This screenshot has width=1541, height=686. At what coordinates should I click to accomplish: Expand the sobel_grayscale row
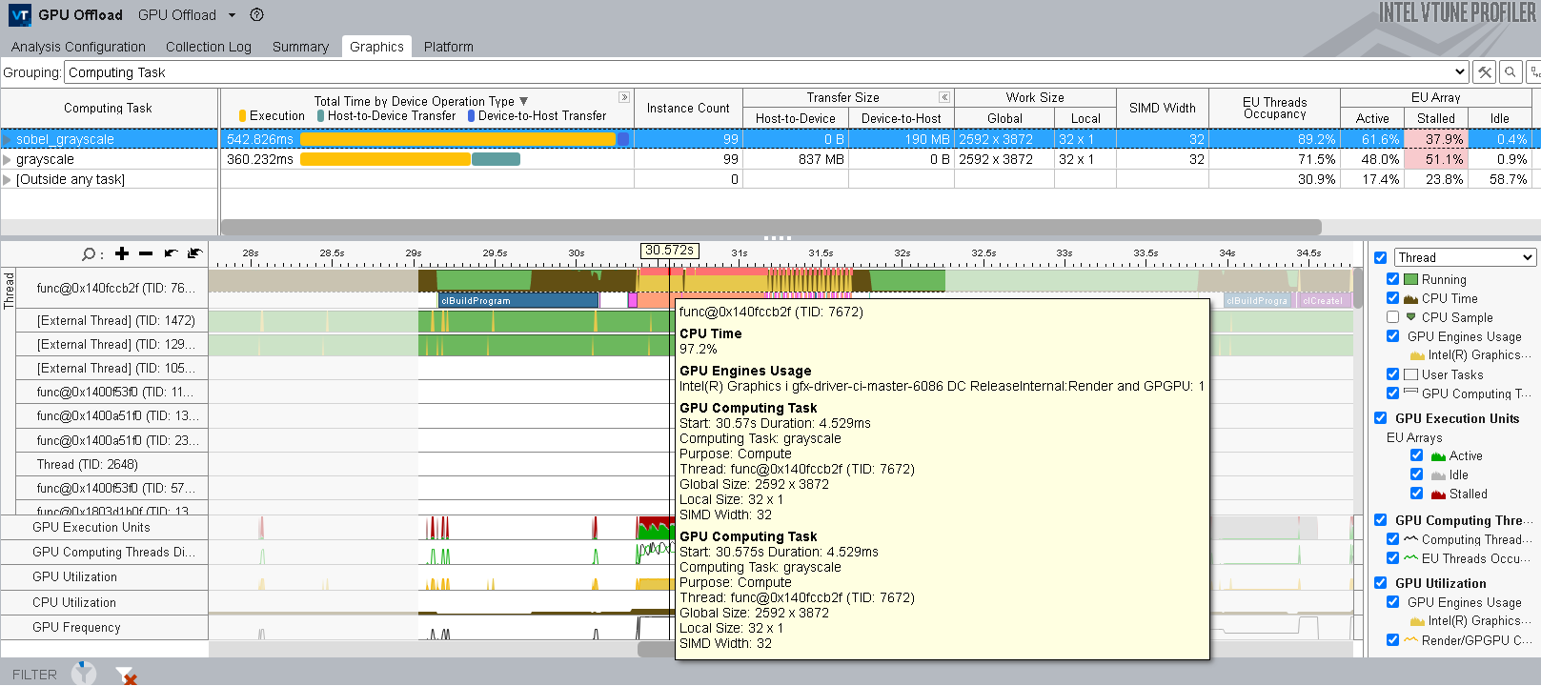[8, 140]
